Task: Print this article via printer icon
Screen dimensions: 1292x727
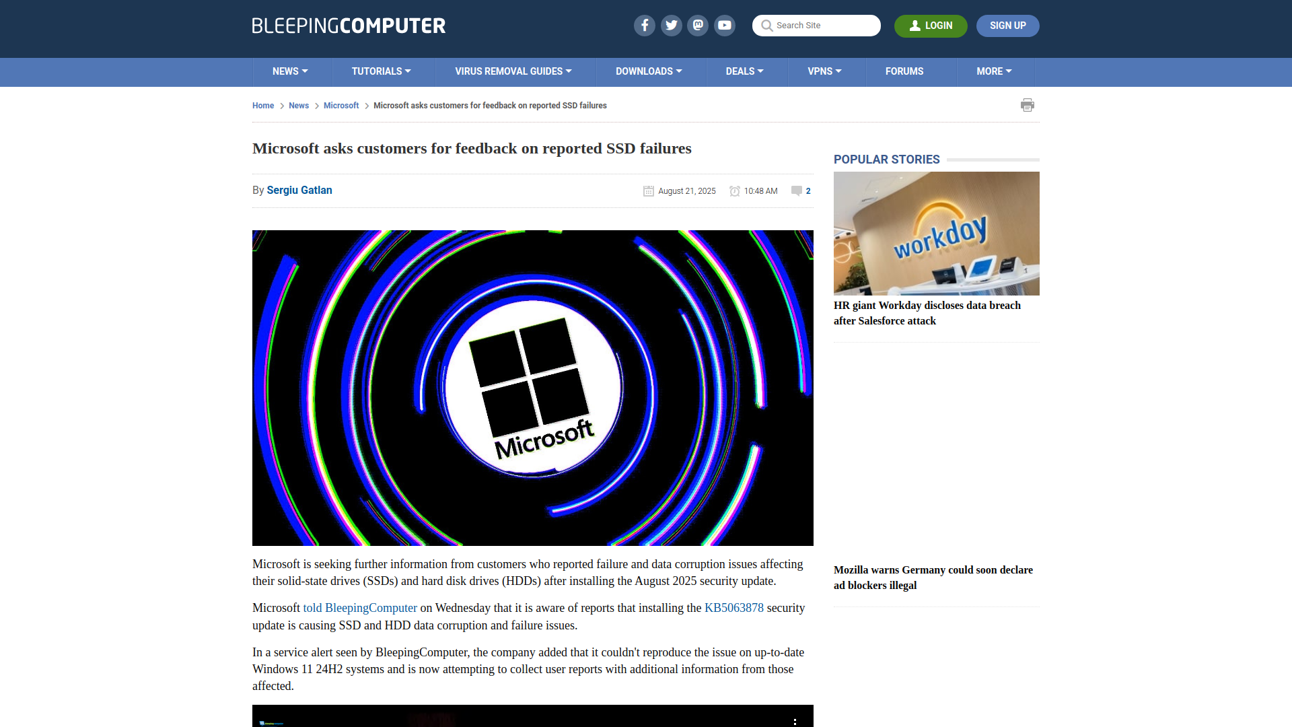Action: (x=1028, y=105)
